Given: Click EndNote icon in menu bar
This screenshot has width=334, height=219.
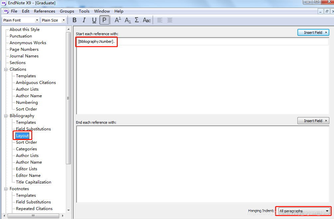Looking at the screenshot, I should point(6,11).
